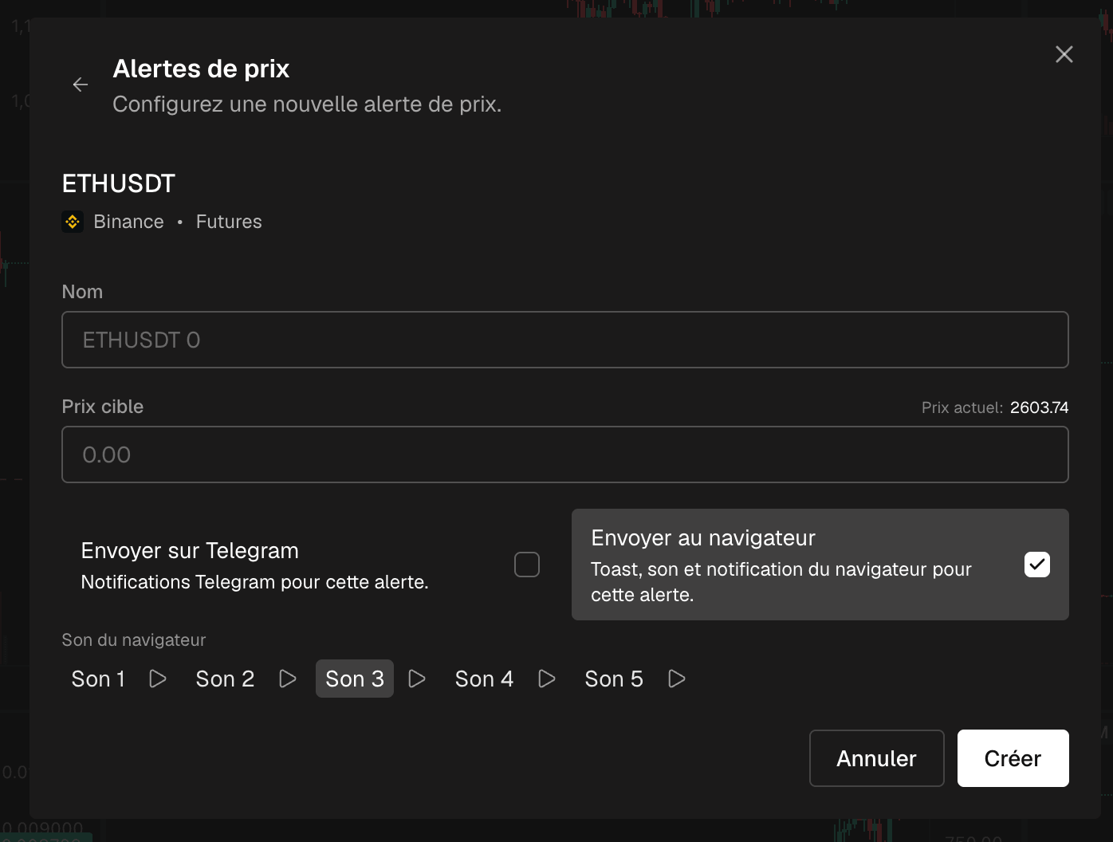1113x842 pixels.
Task: Click the current price value 2603.74
Action: pyautogui.click(x=1039, y=407)
